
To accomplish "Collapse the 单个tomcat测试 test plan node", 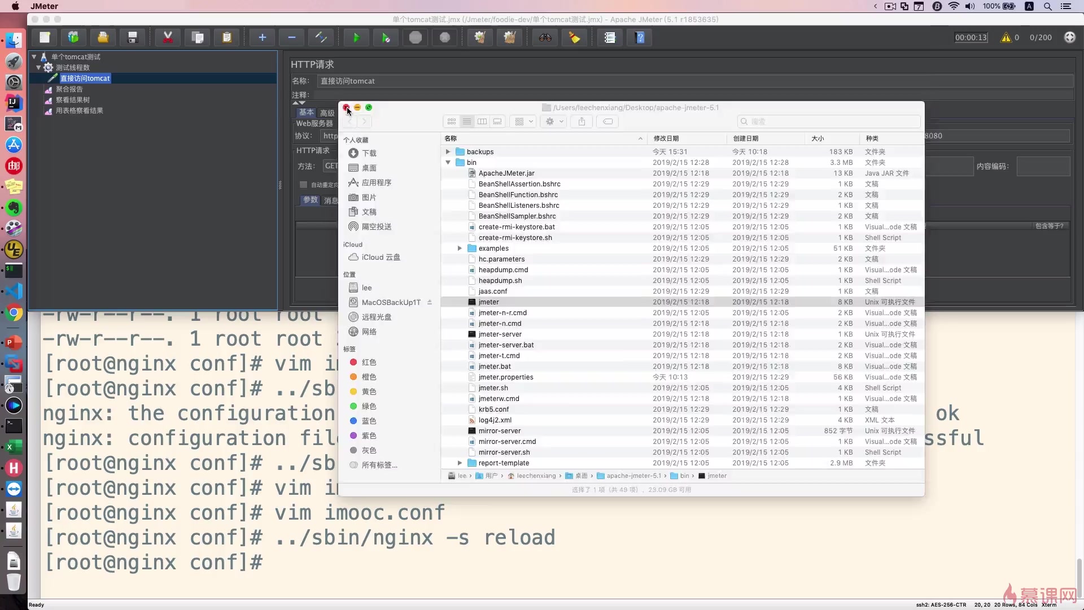I will 34,56.
